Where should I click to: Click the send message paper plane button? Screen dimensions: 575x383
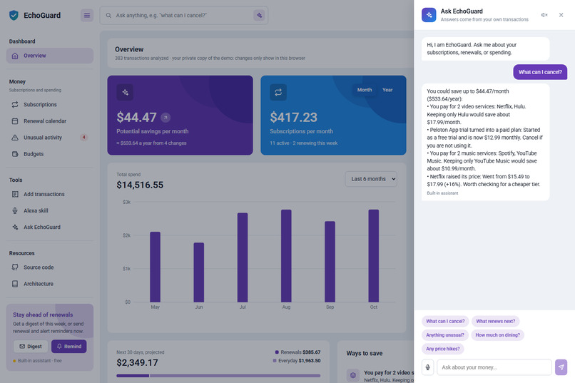pos(561,367)
